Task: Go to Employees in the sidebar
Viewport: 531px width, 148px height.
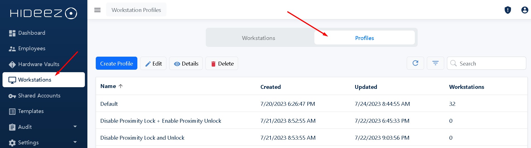Action: tap(31, 49)
